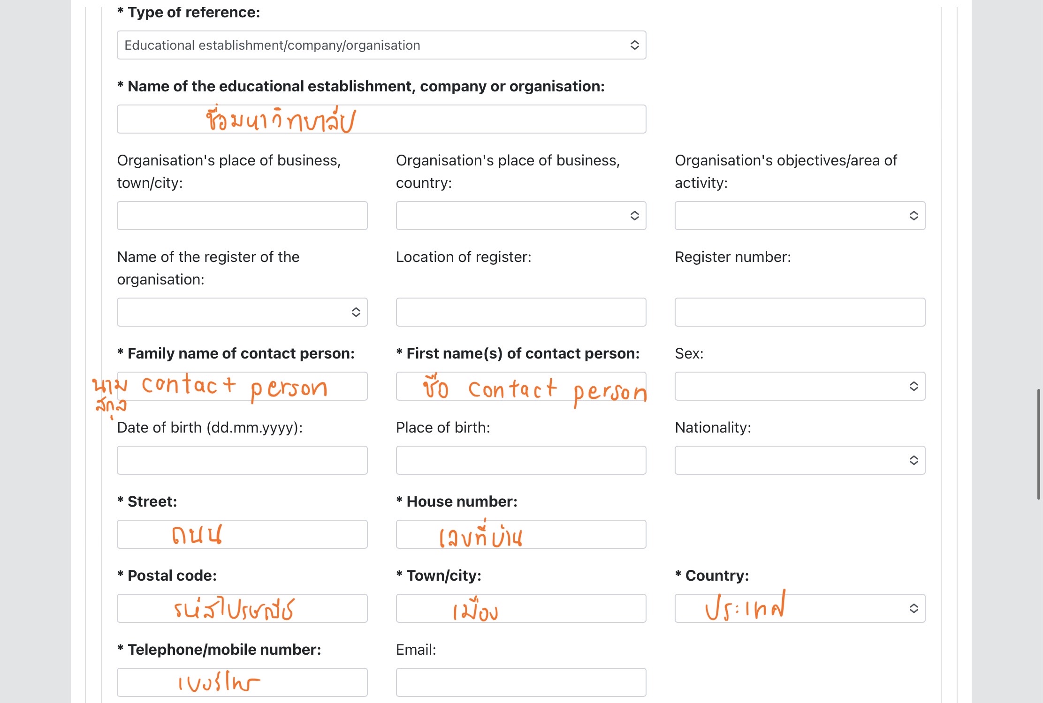Viewport: 1043px width, 703px height.
Task: Open the Sex dropdown
Action: point(799,386)
